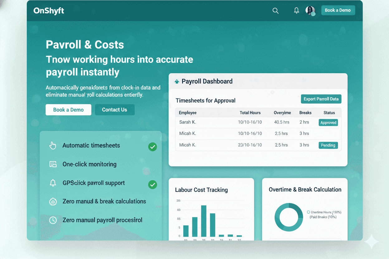Screen dimensions: 389x259
Task: Toggle the green check for Automatic timesheets
Action: 152,147
